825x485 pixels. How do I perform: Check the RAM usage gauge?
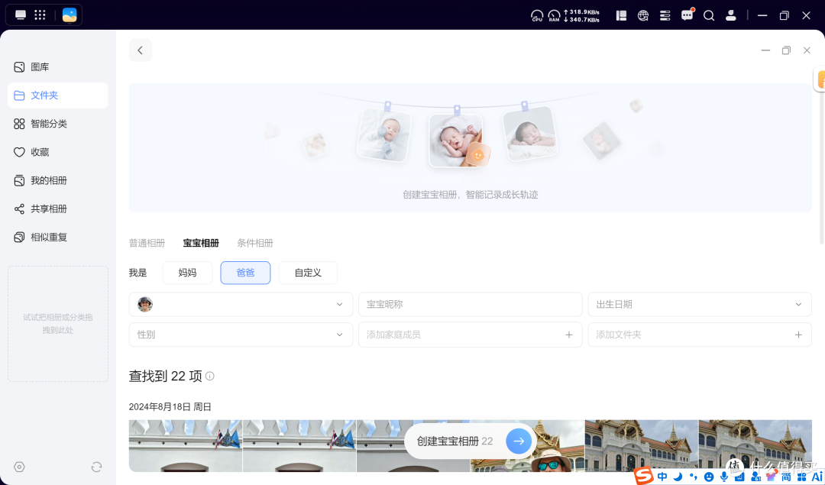(x=554, y=16)
